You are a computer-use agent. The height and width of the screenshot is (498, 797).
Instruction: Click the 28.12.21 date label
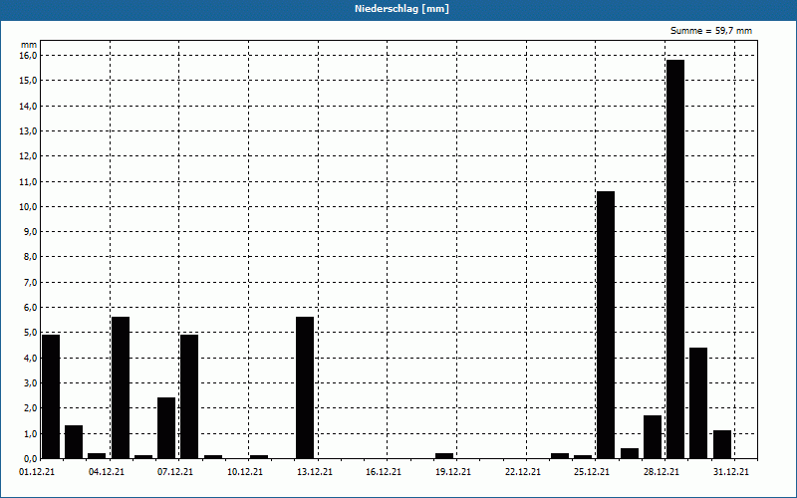[662, 472]
